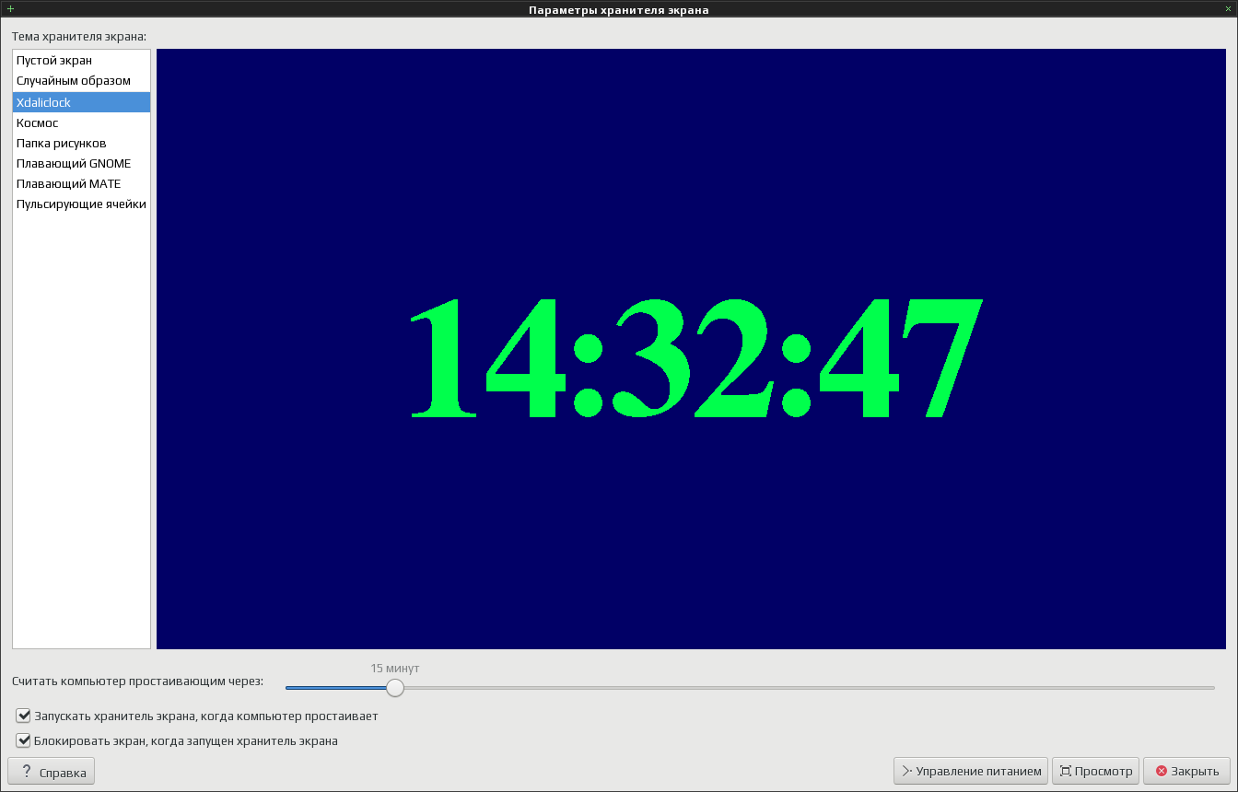Open Справка help button
Screen dimensions: 1238x792
click(52, 772)
